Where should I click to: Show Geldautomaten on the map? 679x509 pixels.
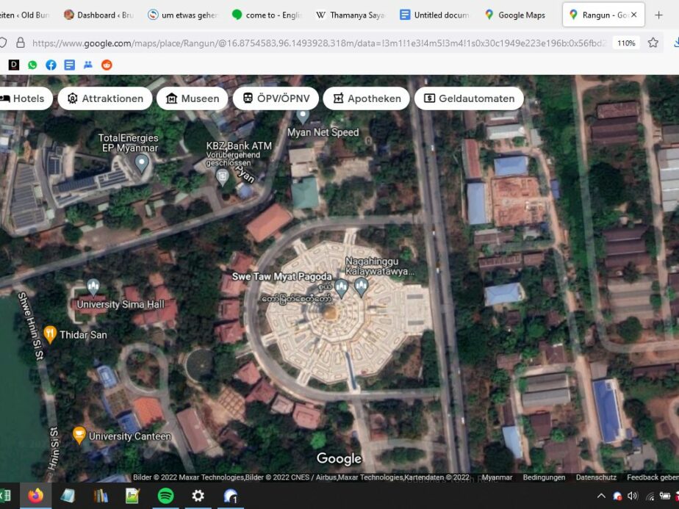click(x=469, y=98)
